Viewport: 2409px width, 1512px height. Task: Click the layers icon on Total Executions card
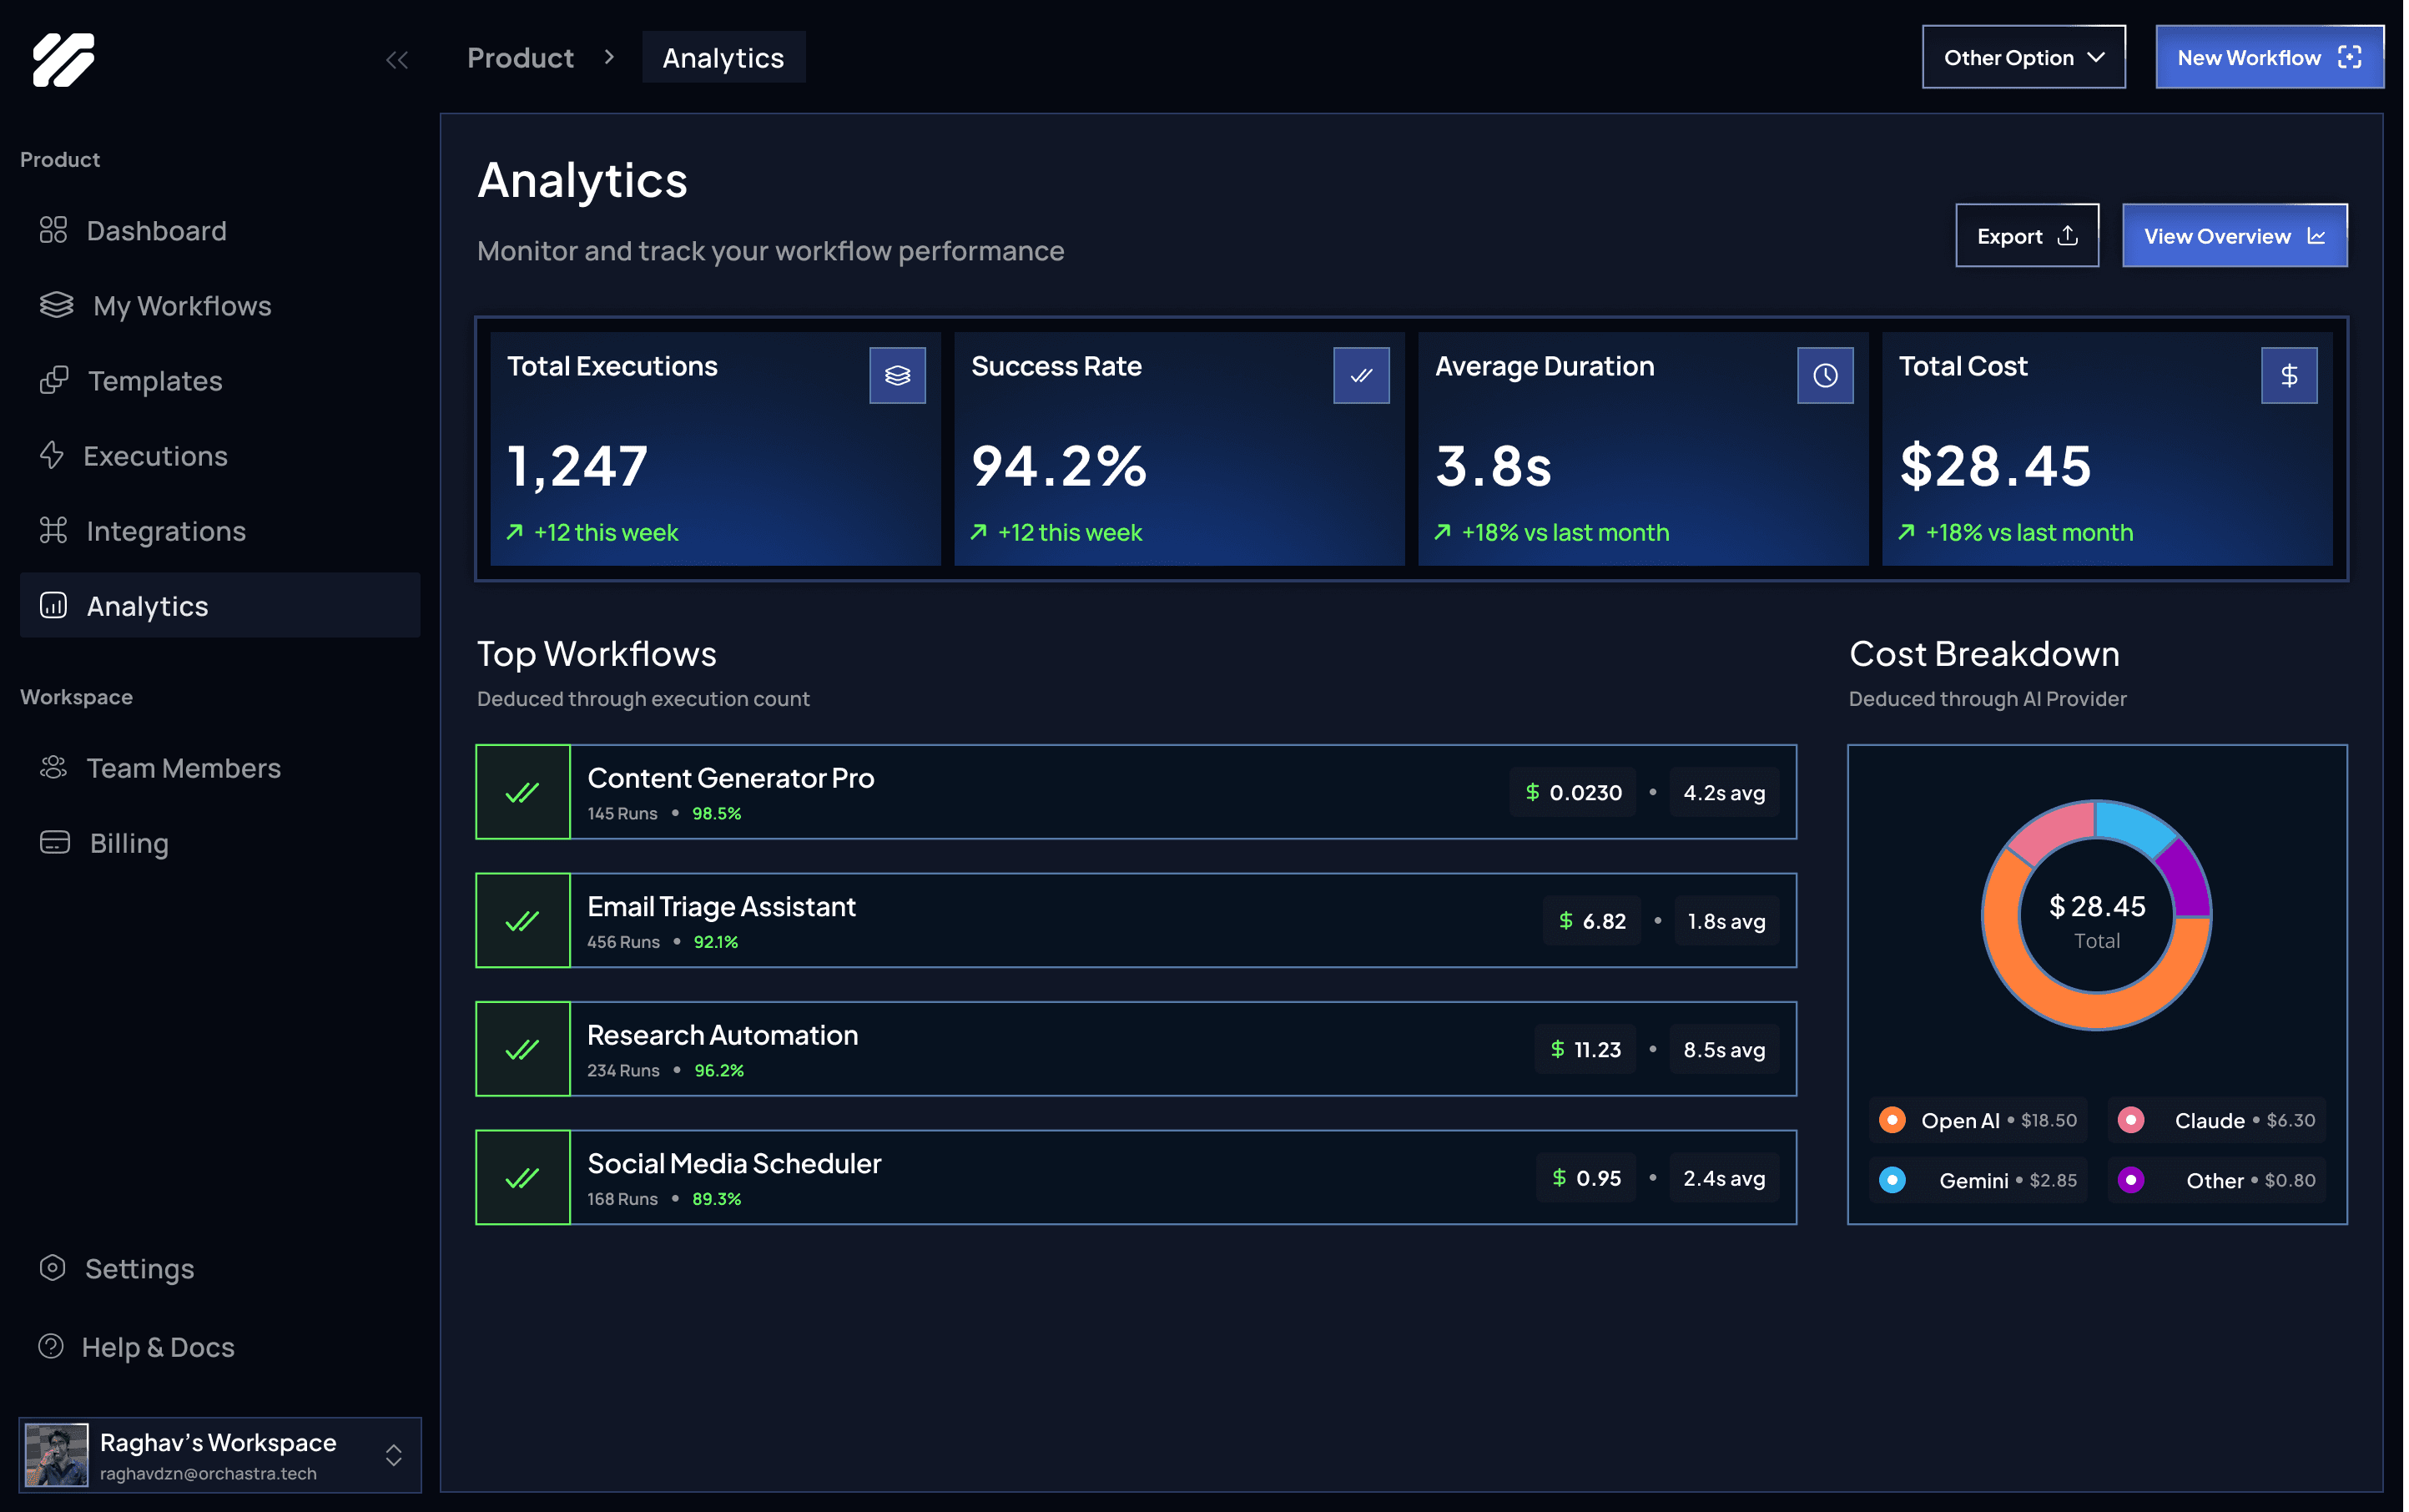coord(897,375)
